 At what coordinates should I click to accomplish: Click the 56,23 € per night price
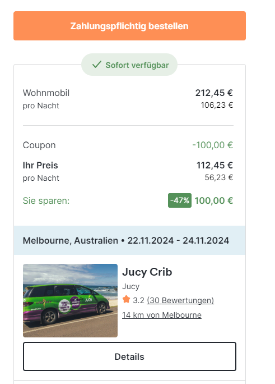tap(219, 177)
